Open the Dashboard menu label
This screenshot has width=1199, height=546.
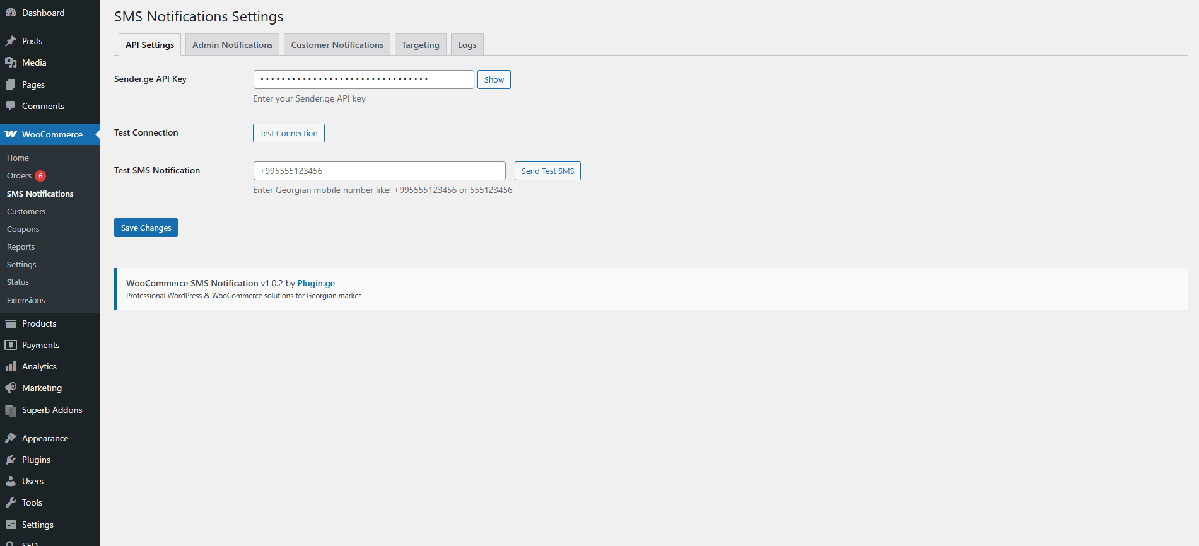click(x=43, y=13)
